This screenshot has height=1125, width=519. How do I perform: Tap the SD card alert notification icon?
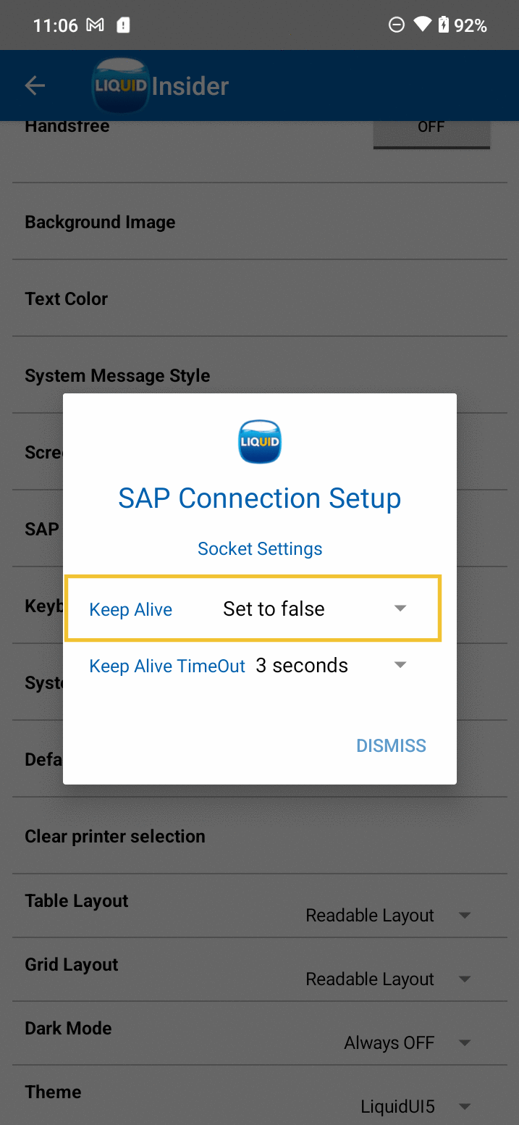click(x=124, y=25)
